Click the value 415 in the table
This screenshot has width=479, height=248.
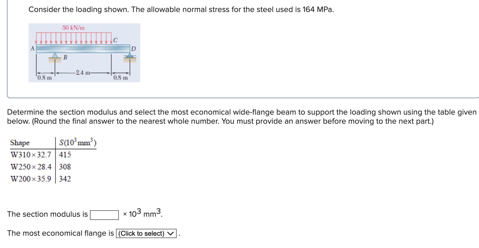(65, 155)
